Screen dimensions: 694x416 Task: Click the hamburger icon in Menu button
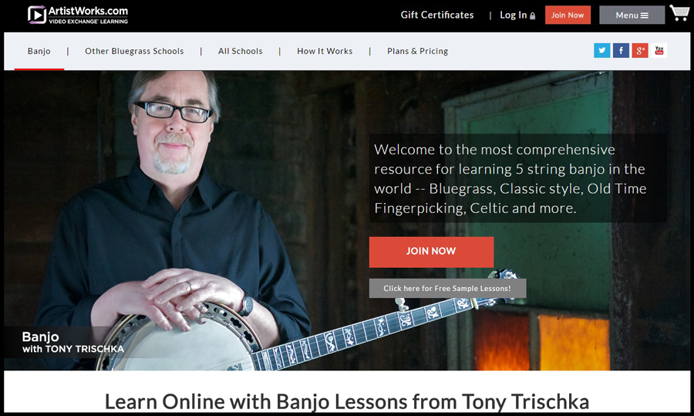tap(645, 15)
